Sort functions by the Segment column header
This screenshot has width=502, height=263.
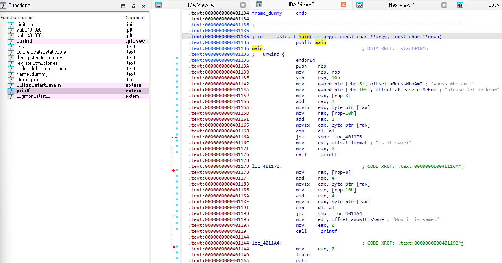135,18
